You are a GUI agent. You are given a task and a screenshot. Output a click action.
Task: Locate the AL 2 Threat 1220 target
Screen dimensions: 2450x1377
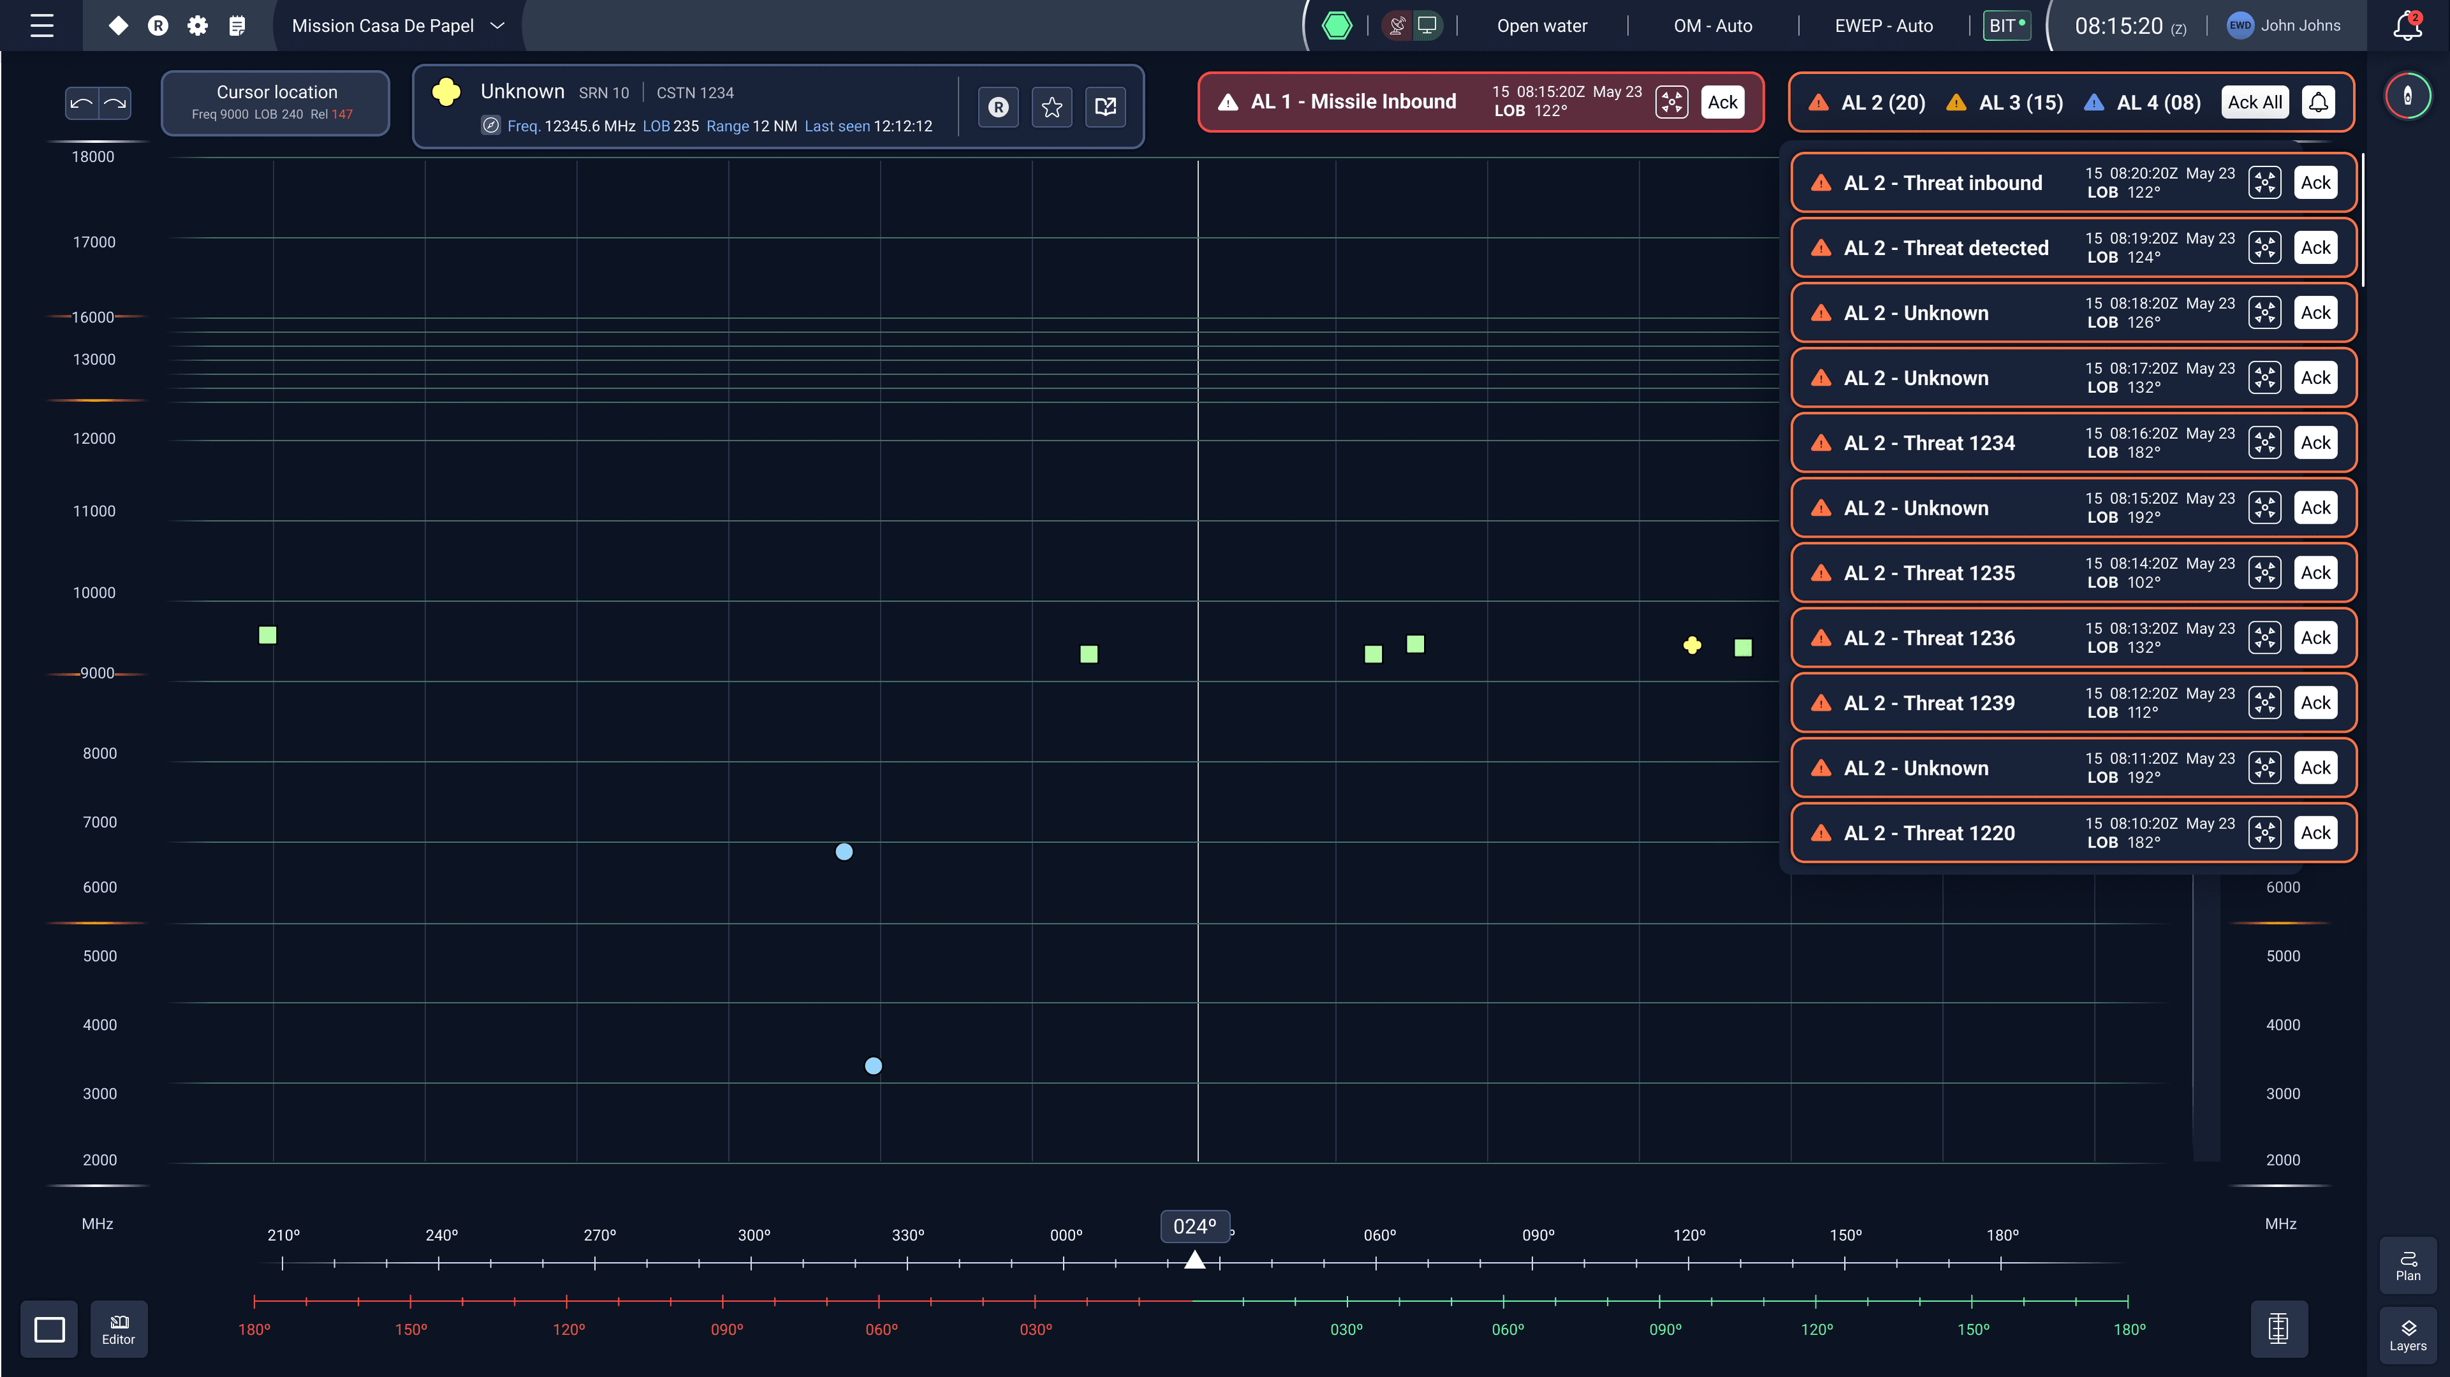2264,832
